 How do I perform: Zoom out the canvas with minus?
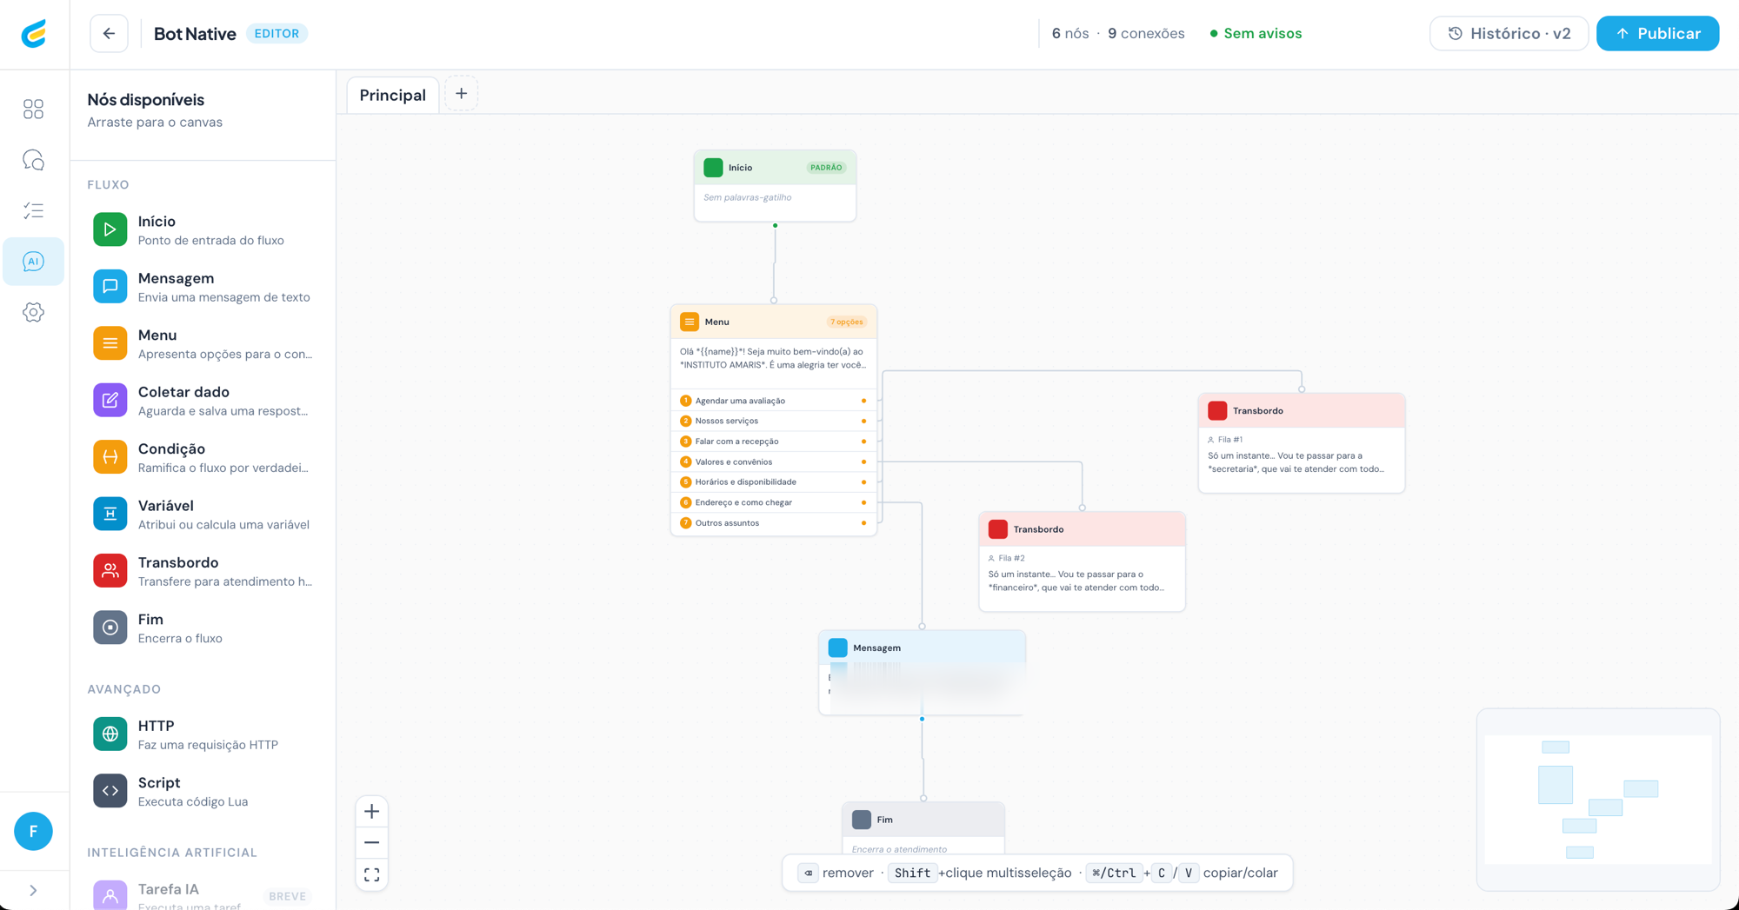coord(372,842)
